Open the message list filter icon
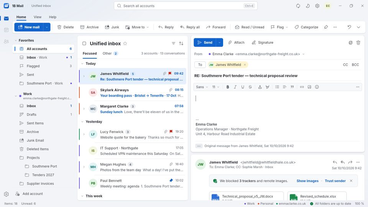 tap(173, 43)
